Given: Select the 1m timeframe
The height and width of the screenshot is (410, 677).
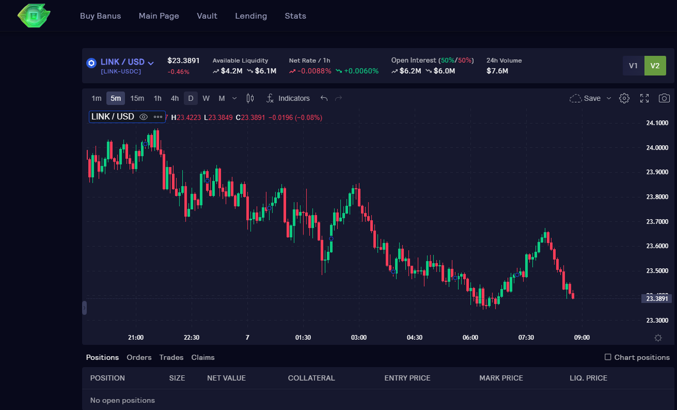Looking at the screenshot, I should (x=96, y=98).
